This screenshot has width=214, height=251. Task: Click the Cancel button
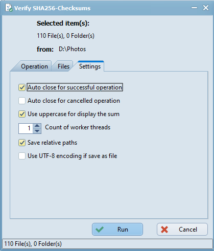[182, 230]
